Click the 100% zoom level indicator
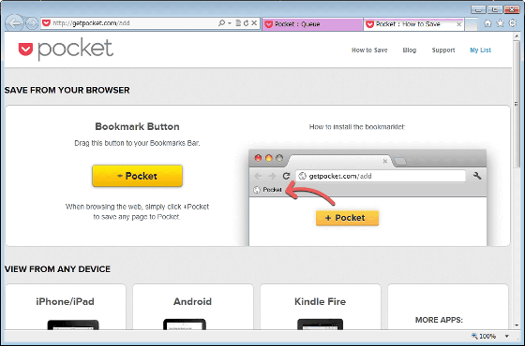Image resolution: width=525 pixels, height=346 pixels. tap(484, 336)
